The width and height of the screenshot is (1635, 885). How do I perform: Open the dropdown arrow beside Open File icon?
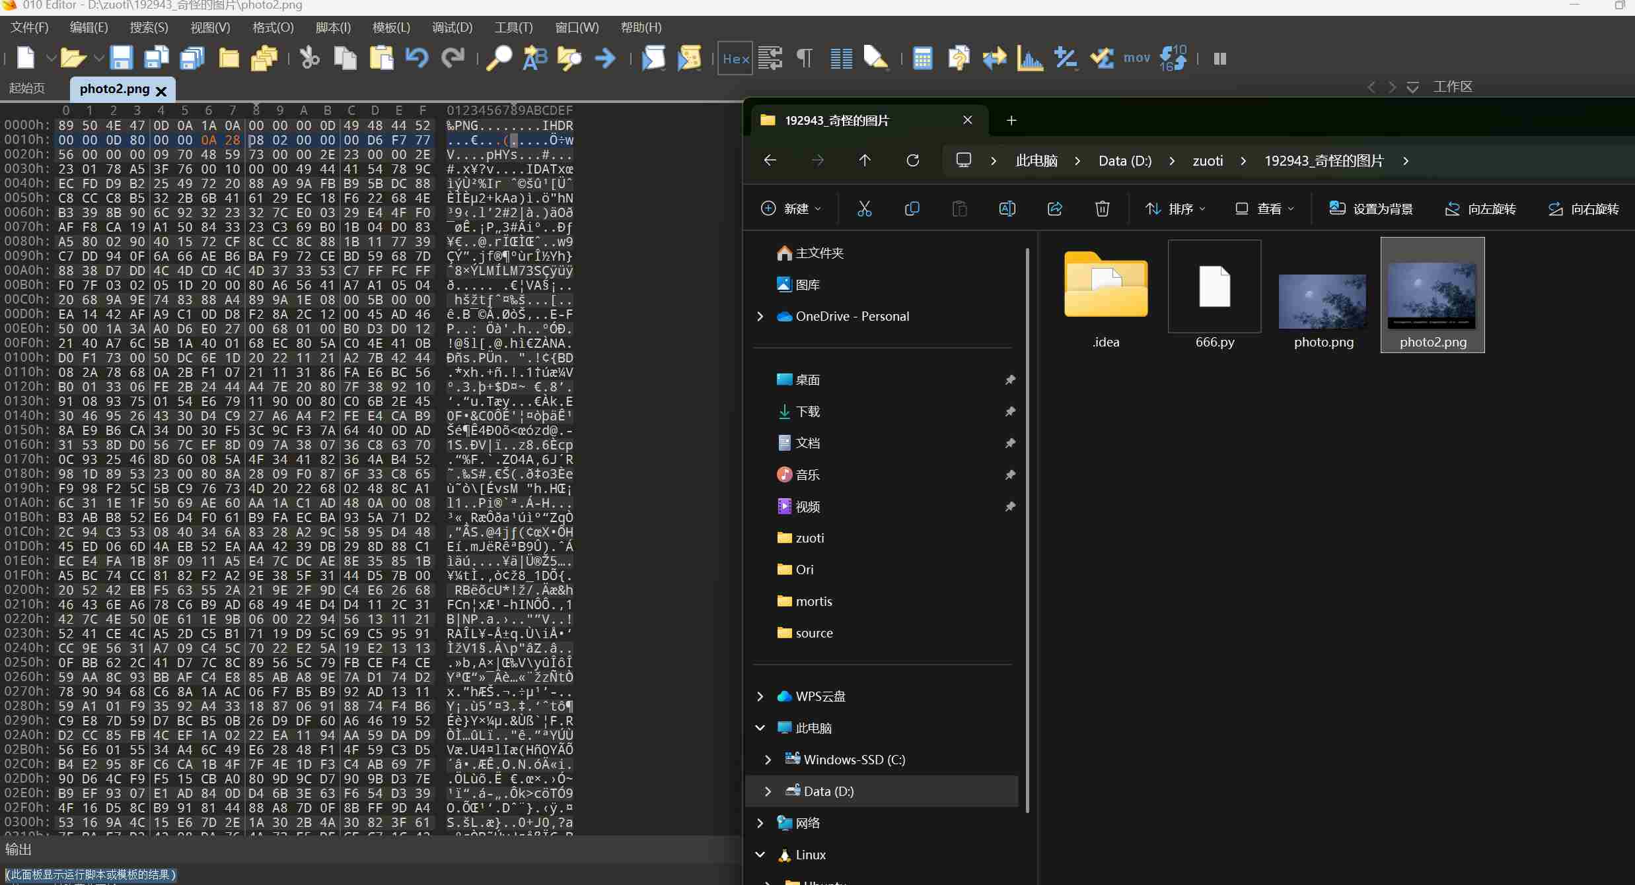point(98,58)
